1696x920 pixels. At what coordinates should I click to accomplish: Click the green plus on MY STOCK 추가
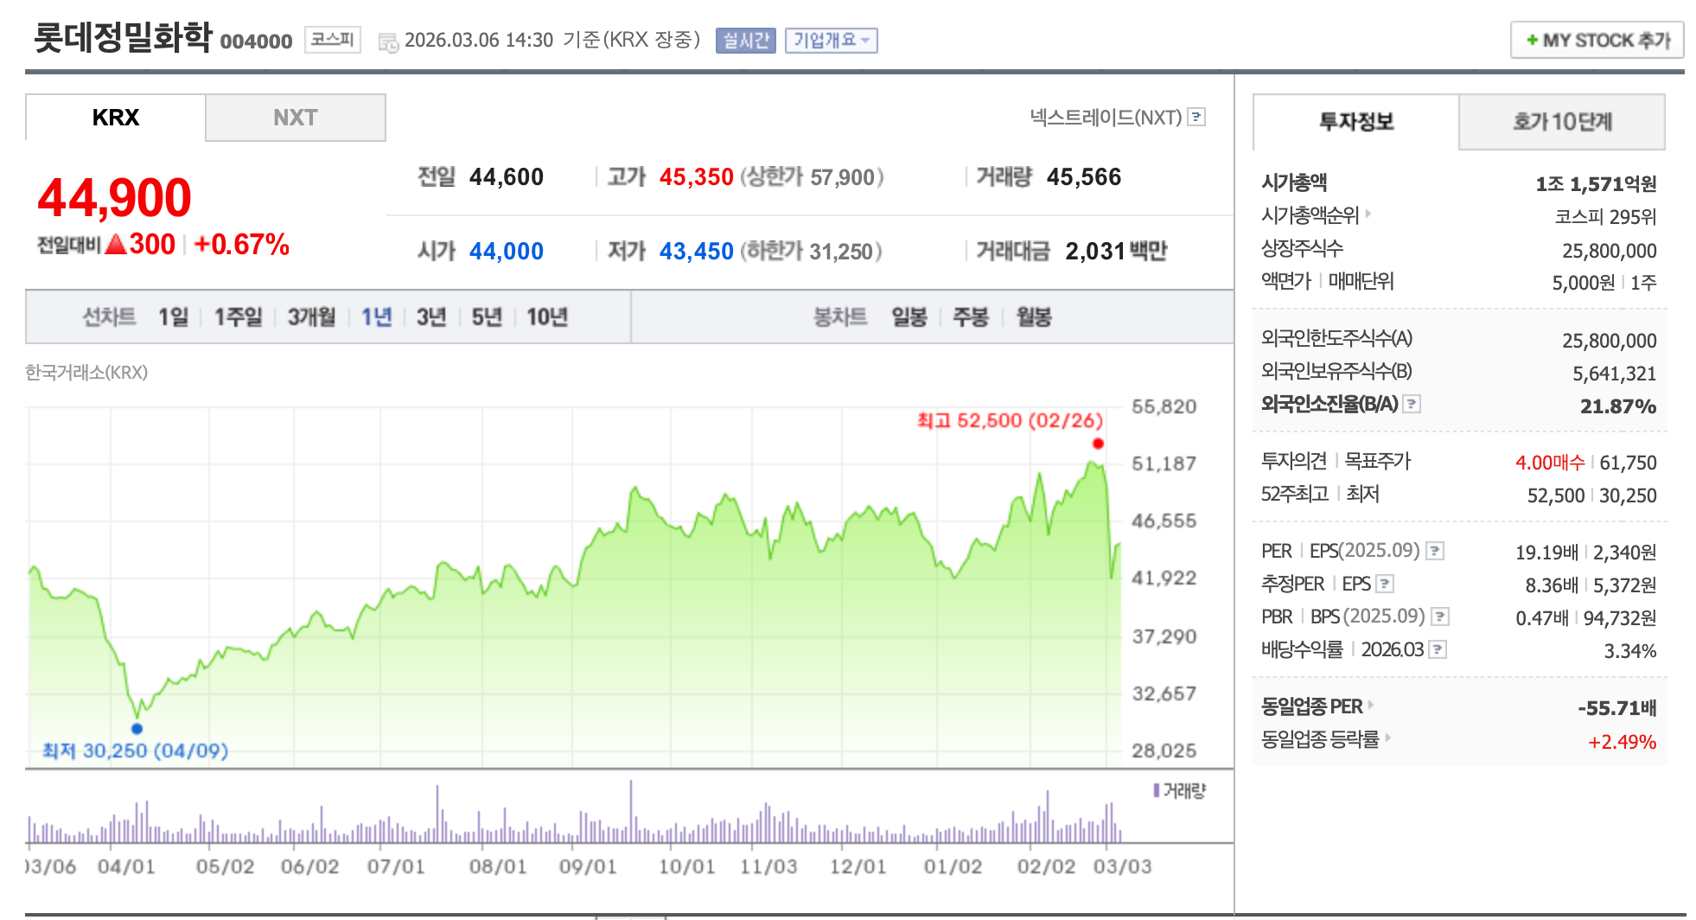pyautogui.click(x=1532, y=40)
